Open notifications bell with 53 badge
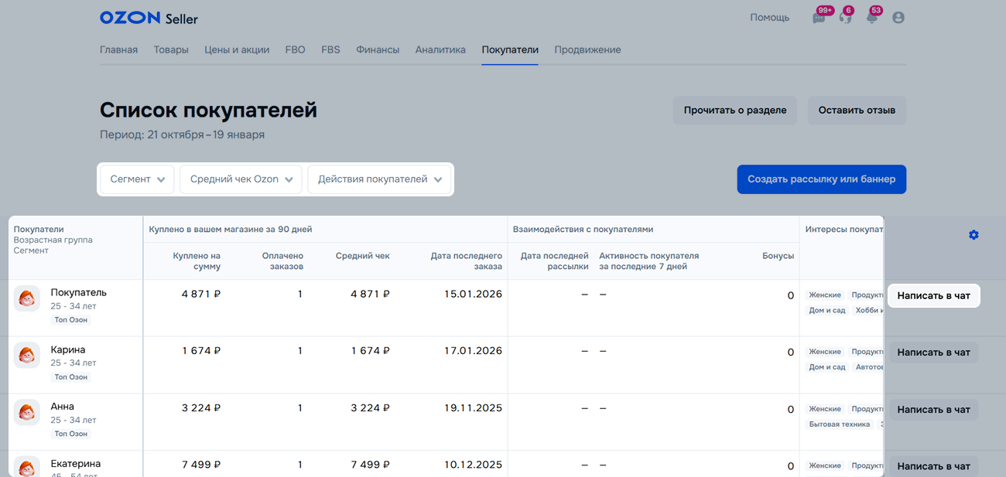Image resolution: width=1006 pixels, height=477 pixels. point(871,18)
